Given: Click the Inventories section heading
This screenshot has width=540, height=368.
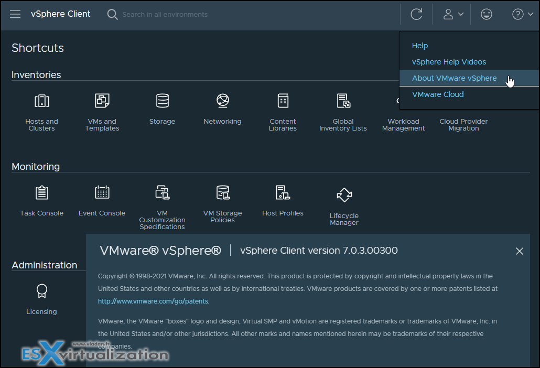Looking at the screenshot, I should (x=36, y=75).
